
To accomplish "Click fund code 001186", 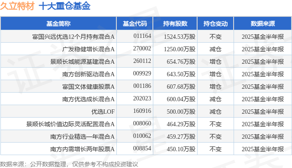I will pos(142,86).
